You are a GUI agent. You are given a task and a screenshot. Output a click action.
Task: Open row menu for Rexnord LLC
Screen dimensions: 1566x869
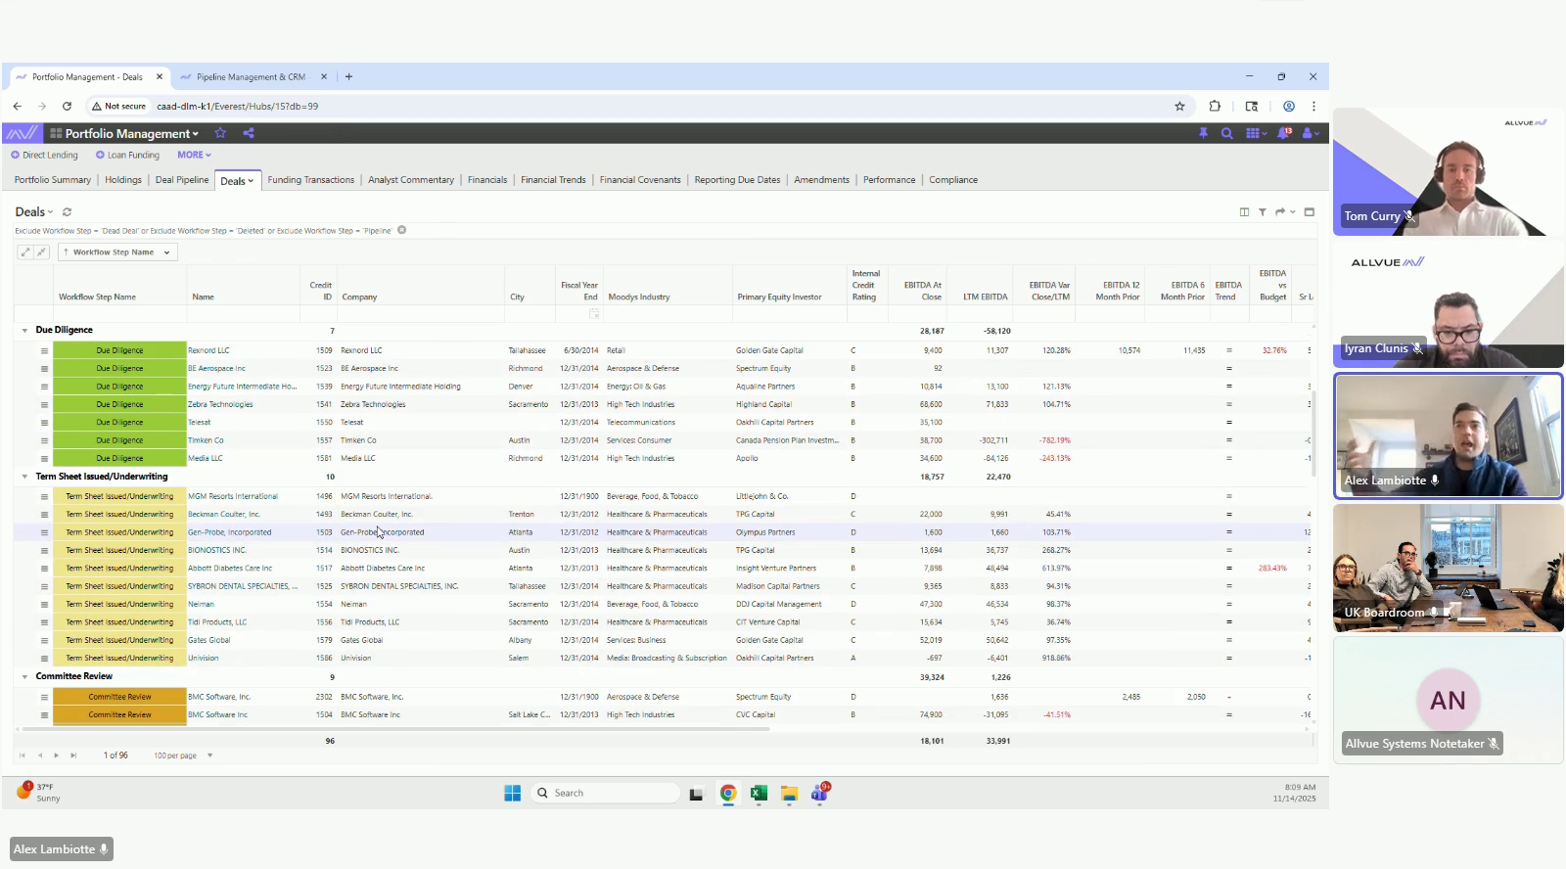(44, 350)
